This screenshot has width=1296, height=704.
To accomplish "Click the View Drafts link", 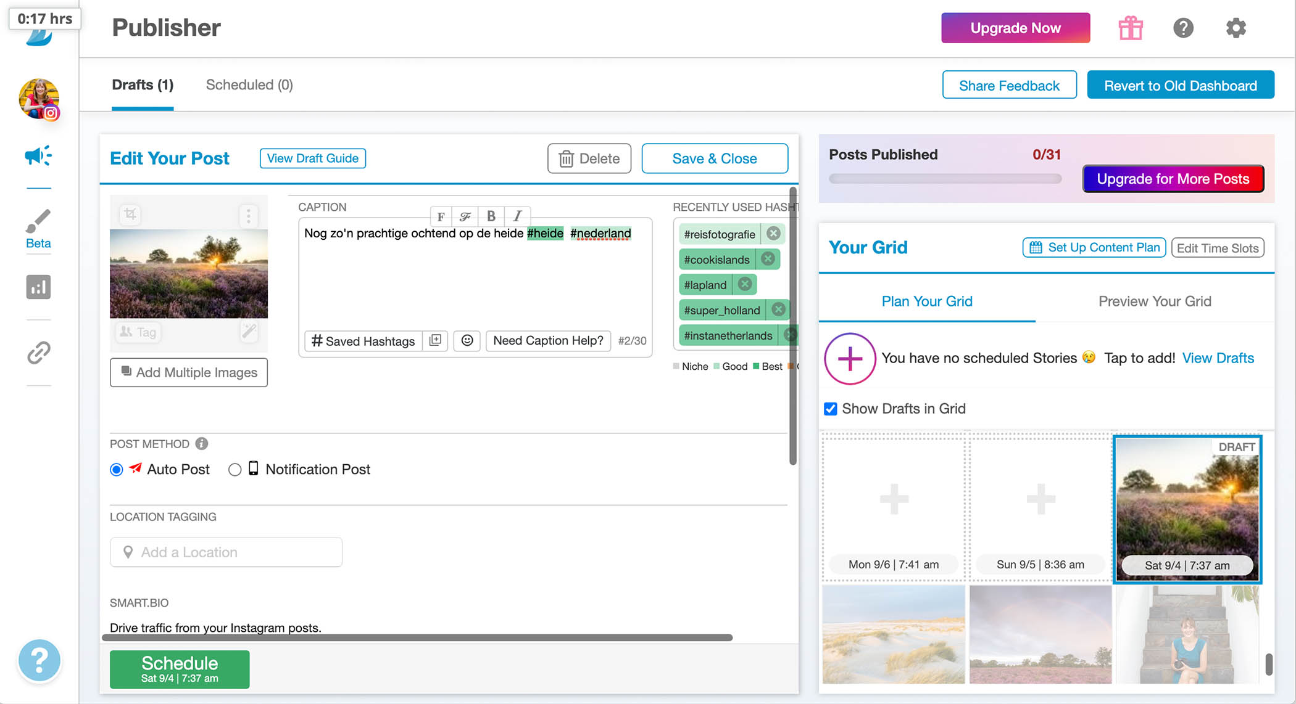I will [1218, 358].
